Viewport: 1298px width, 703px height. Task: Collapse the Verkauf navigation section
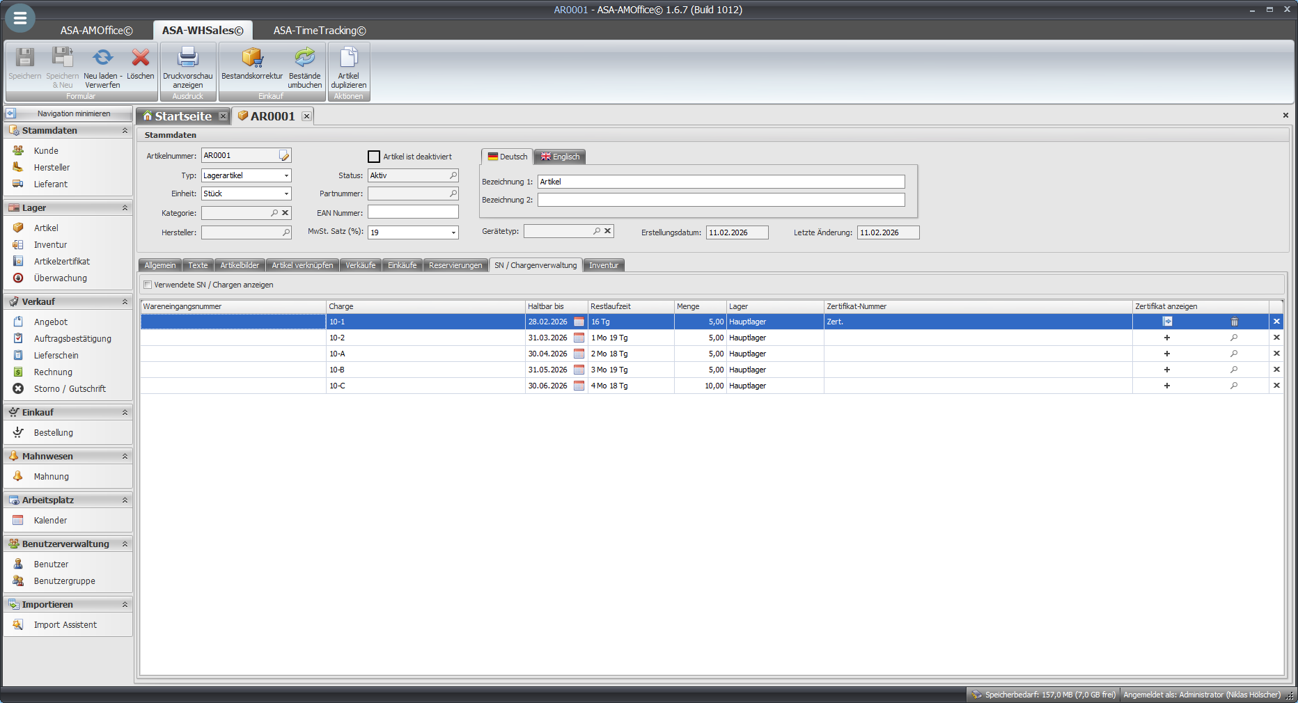click(125, 302)
